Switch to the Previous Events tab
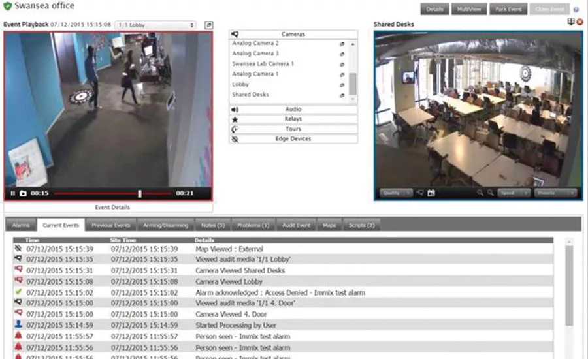588x359 pixels. (x=111, y=225)
